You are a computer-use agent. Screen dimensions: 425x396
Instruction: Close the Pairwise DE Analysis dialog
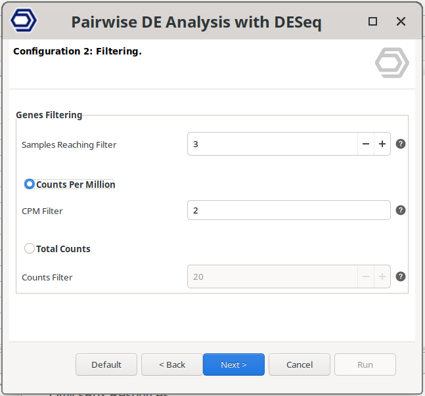(401, 22)
